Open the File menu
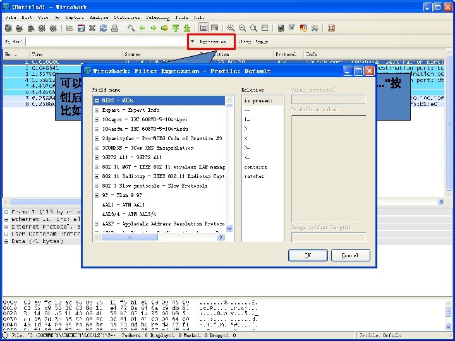455x341 pixels. (x=11, y=18)
